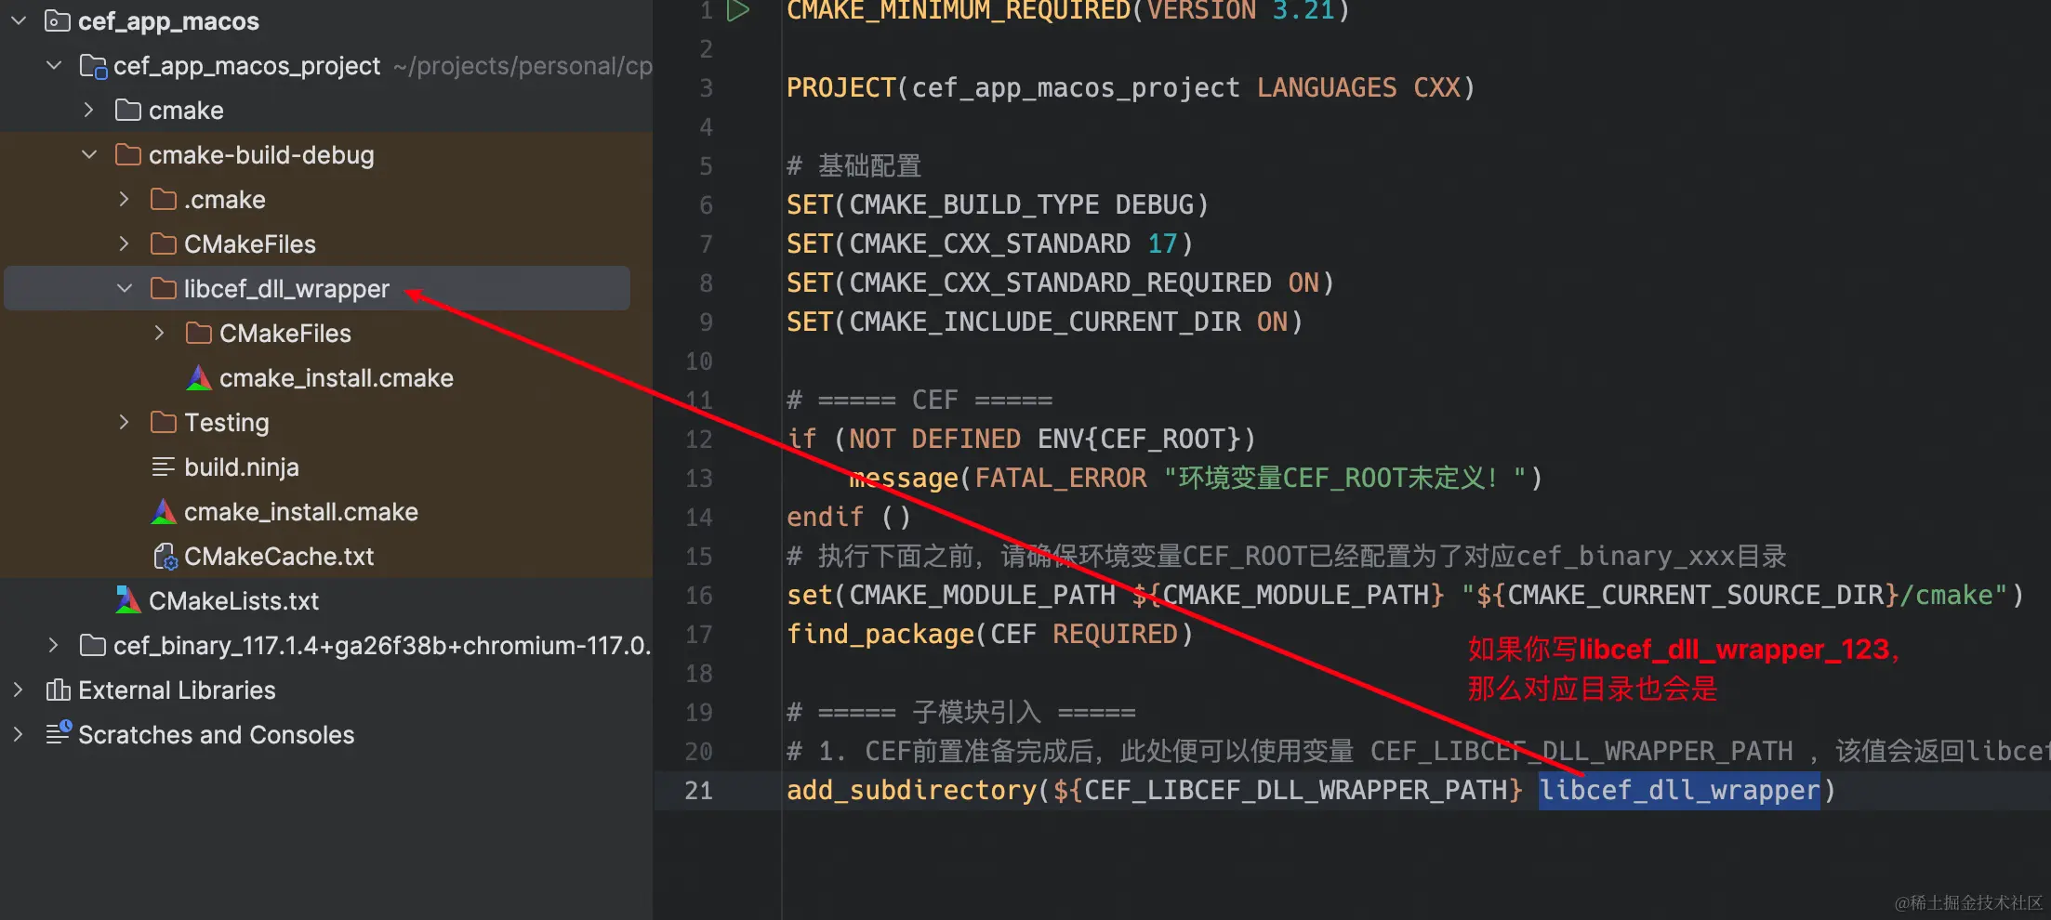This screenshot has height=920, width=2051.
Task: Collapse the cef_app_macos root node
Action: (x=19, y=20)
